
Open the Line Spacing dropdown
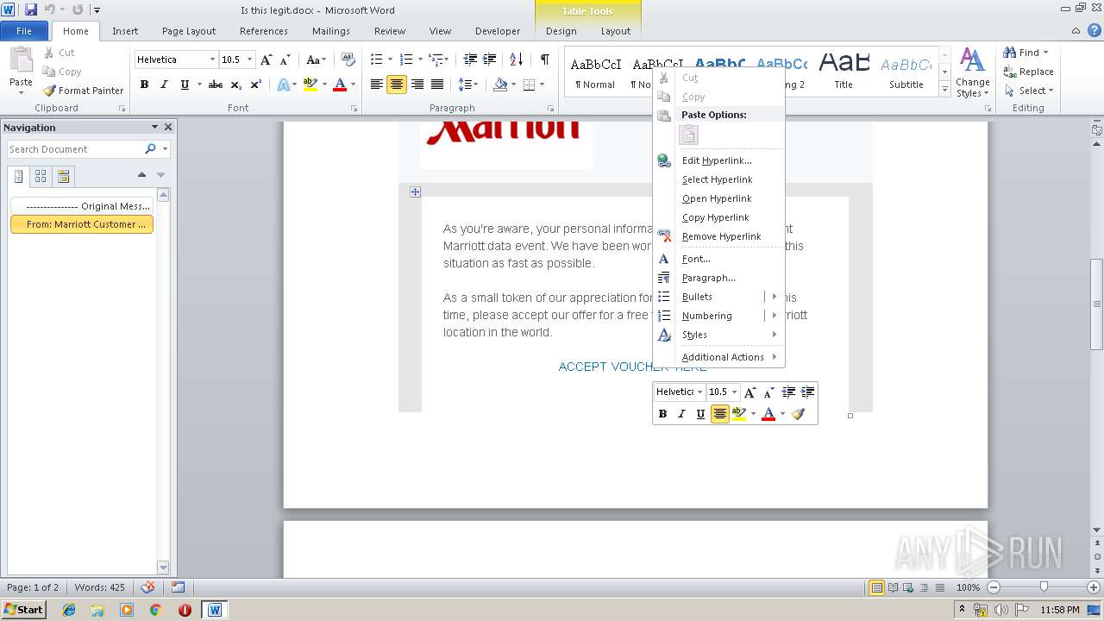coord(467,85)
